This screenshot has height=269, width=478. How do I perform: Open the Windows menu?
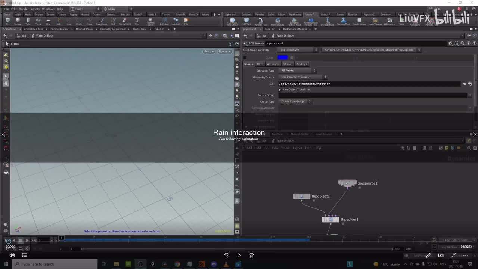click(48, 9)
